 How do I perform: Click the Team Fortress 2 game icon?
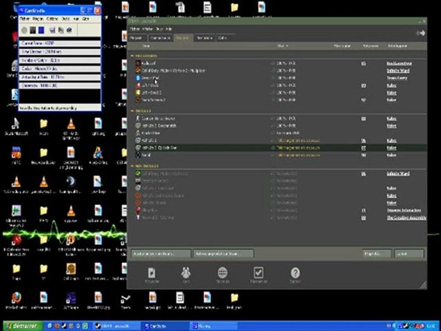(138, 100)
